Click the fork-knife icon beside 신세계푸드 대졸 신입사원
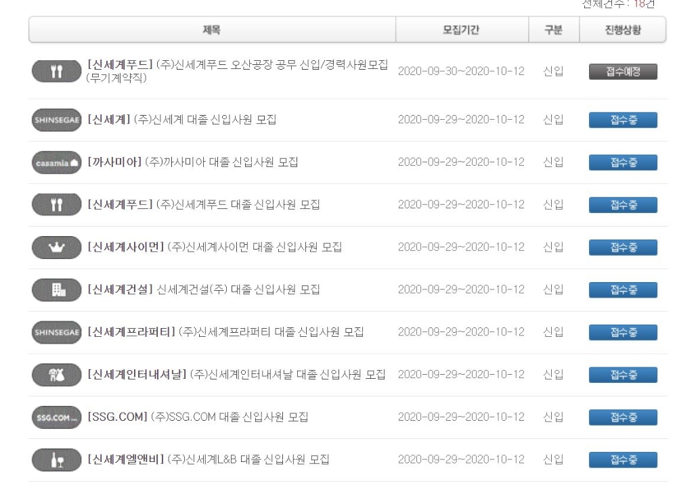This screenshot has height=485, width=677. [57, 204]
